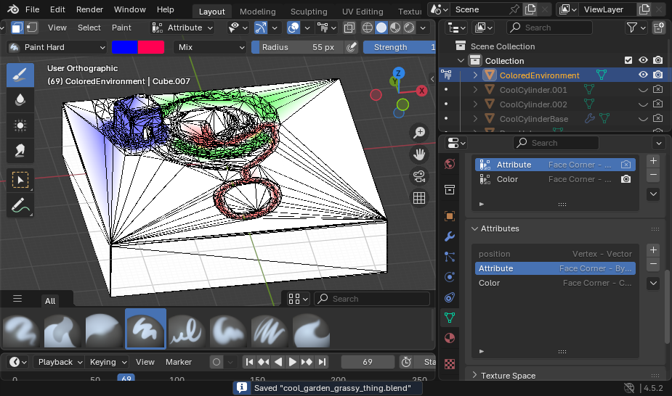Image resolution: width=672 pixels, height=396 pixels.
Task: Open the Material properties tab icon
Action: (450, 339)
